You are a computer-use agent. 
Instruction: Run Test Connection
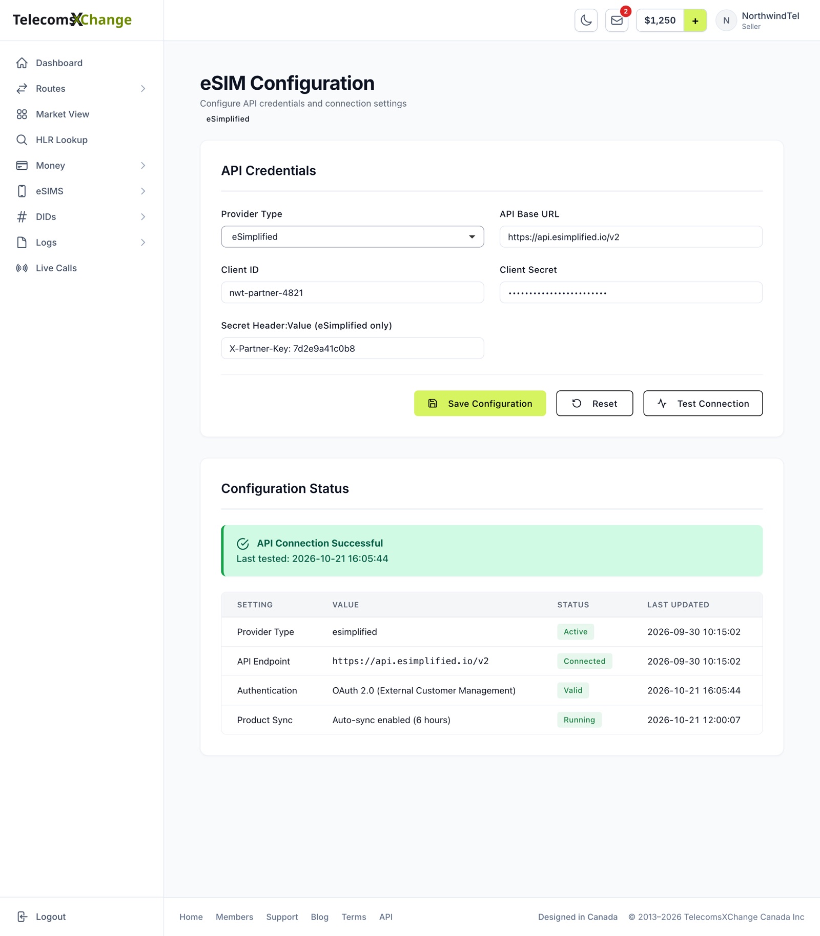click(703, 404)
